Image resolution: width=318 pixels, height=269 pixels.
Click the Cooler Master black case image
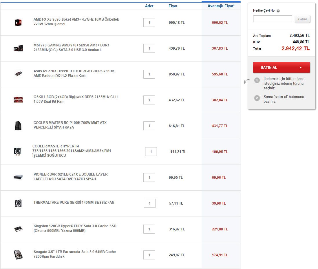[18, 126]
